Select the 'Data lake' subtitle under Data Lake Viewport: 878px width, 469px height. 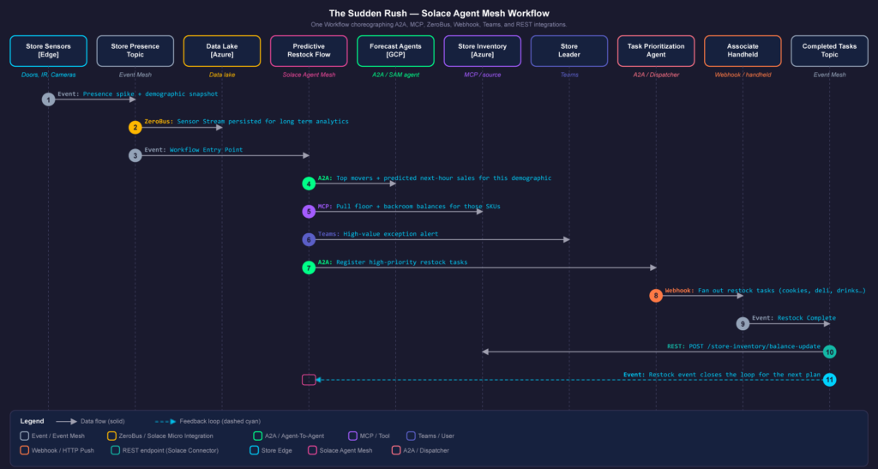click(222, 75)
